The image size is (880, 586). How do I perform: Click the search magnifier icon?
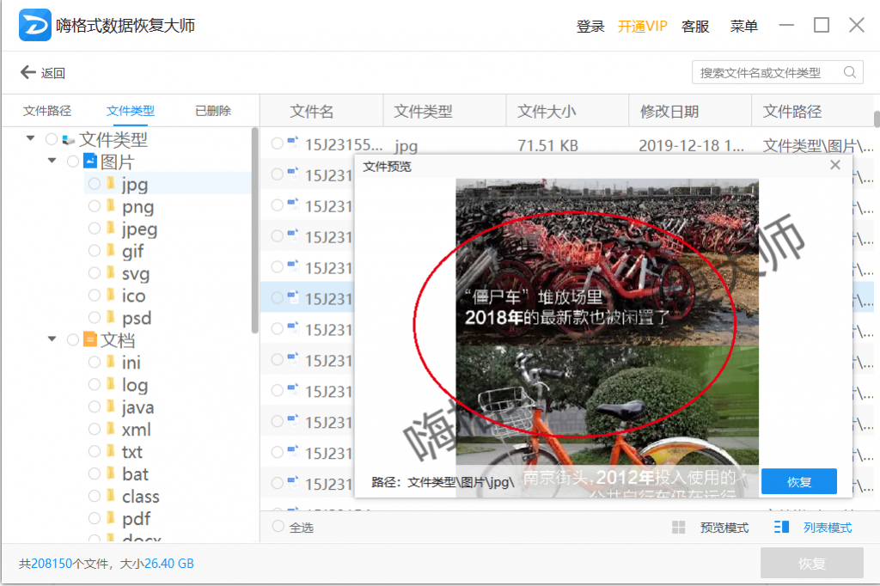850,72
